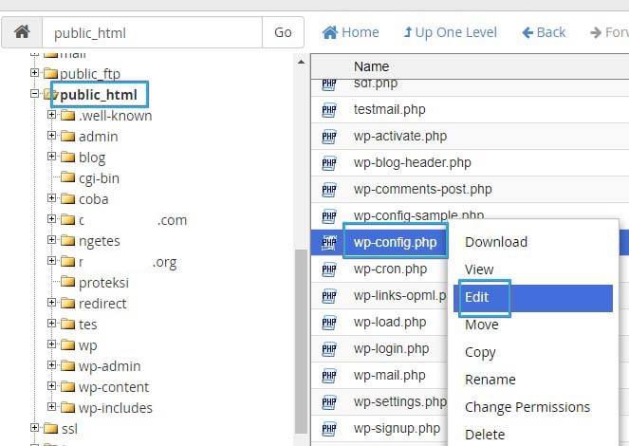The image size is (629, 446).
Task: Click the PHP icon of wp-cron.php
Action: [x=329, y=269]
